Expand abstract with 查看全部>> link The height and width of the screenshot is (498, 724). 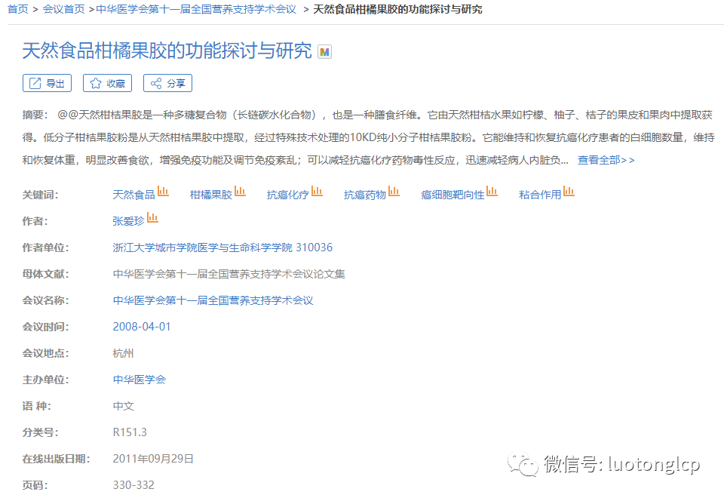[x=606, y=160]
